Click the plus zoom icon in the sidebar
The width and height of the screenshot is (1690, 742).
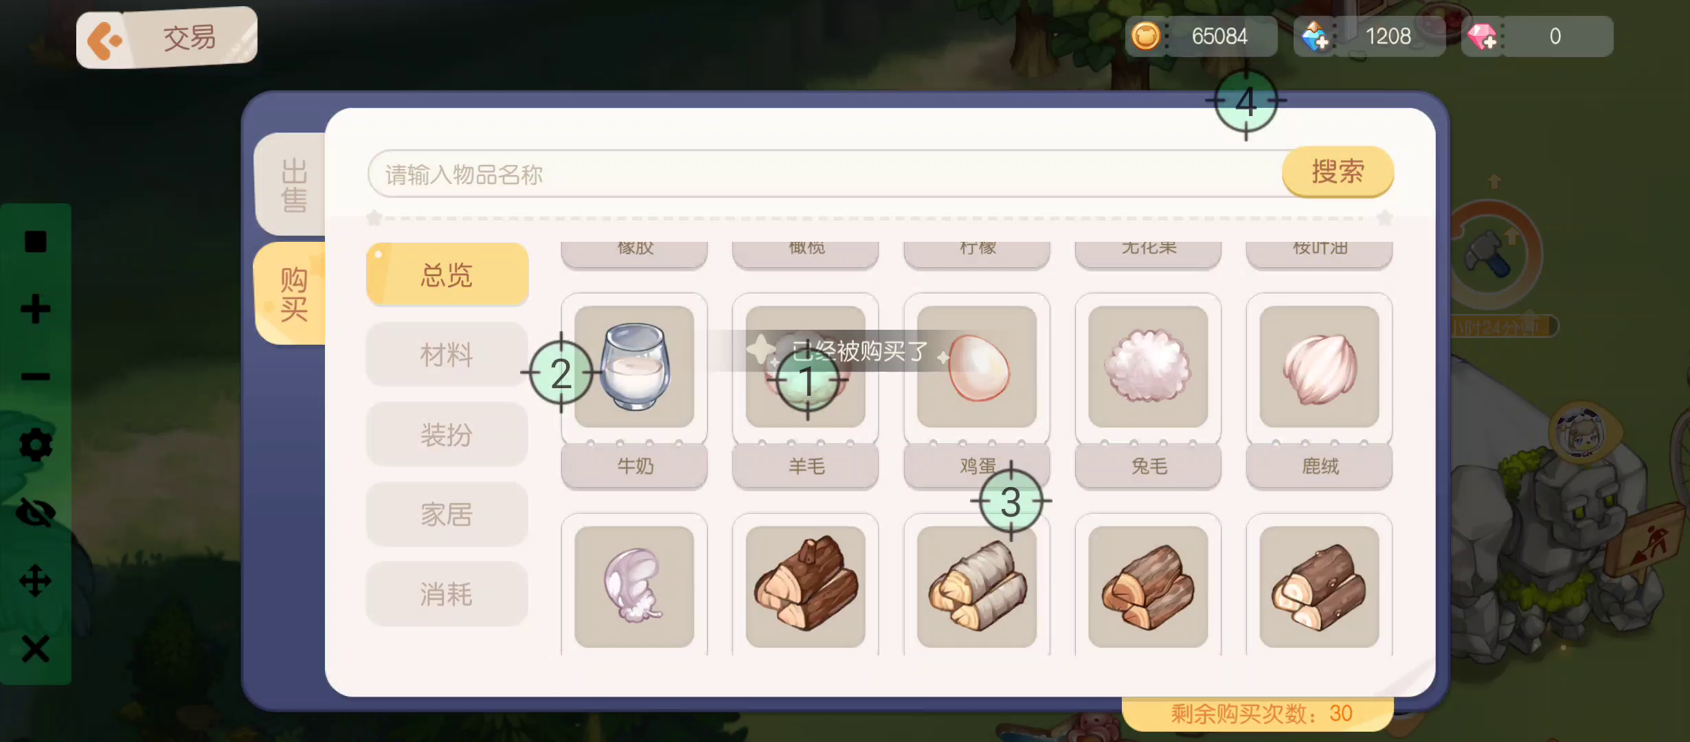35,308
